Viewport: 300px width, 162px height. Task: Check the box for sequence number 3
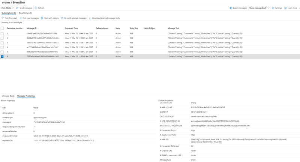[2, 43]
